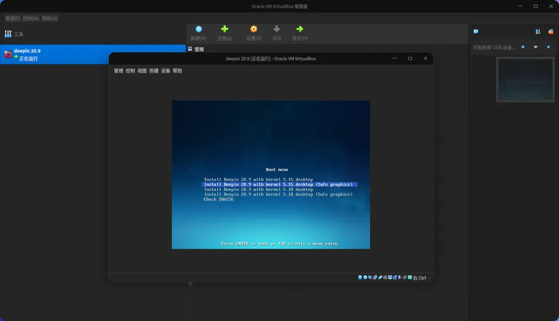
Task: Click the audio status bar icon
Action: pos(370,277)
